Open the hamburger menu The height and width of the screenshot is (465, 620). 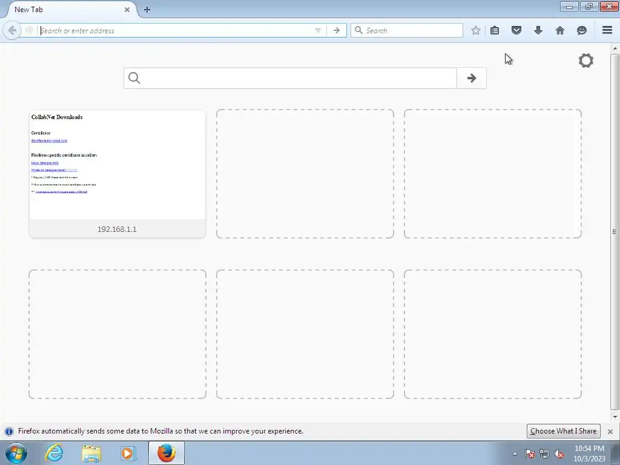click(607, 30)
